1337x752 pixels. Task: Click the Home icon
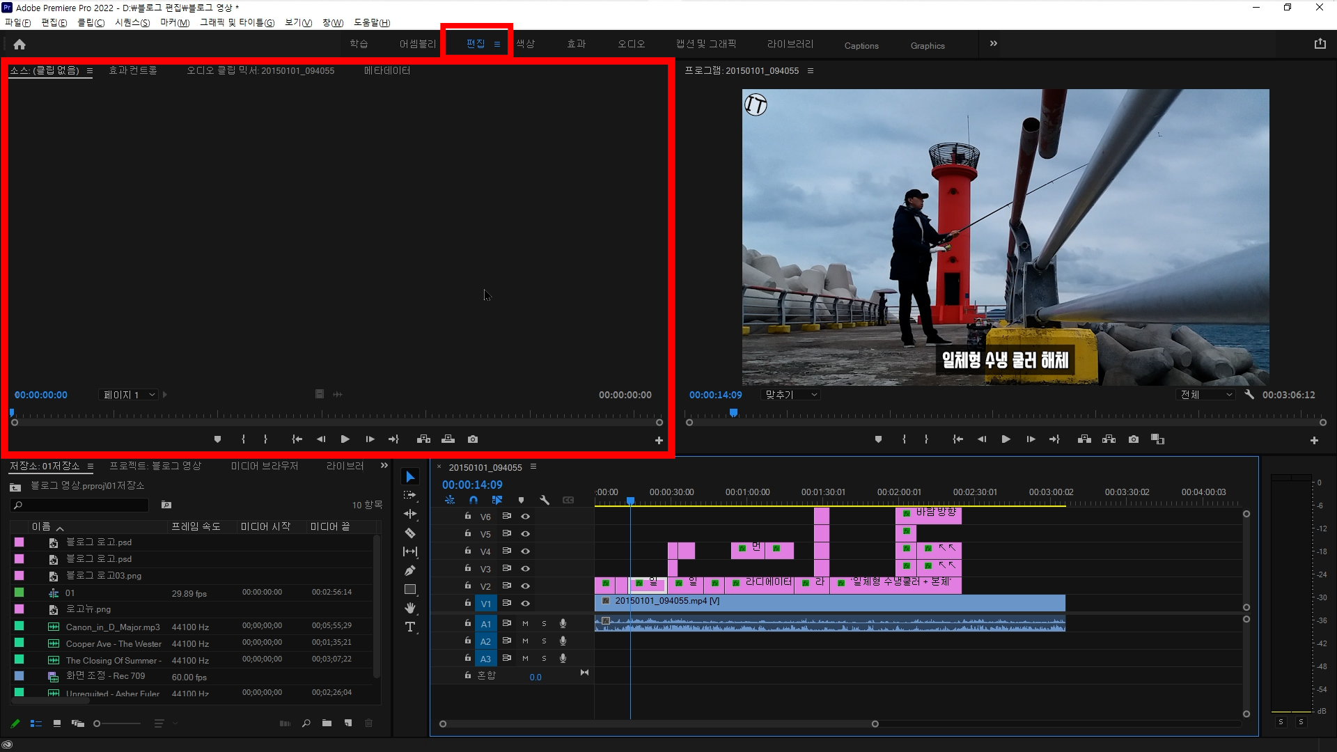click(19, 45)
